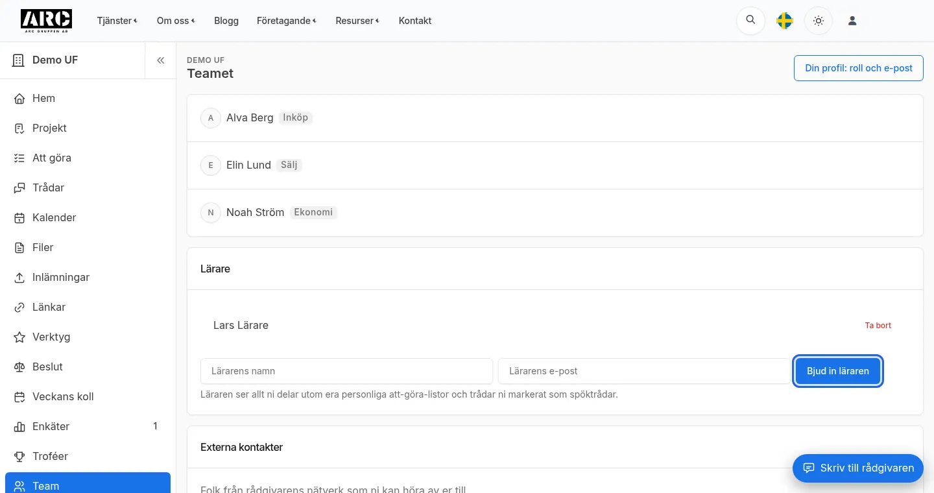This screenshot has height=493, width=934.
Task: Expand the Resurser dropdown menu
Action: [357, 21]
